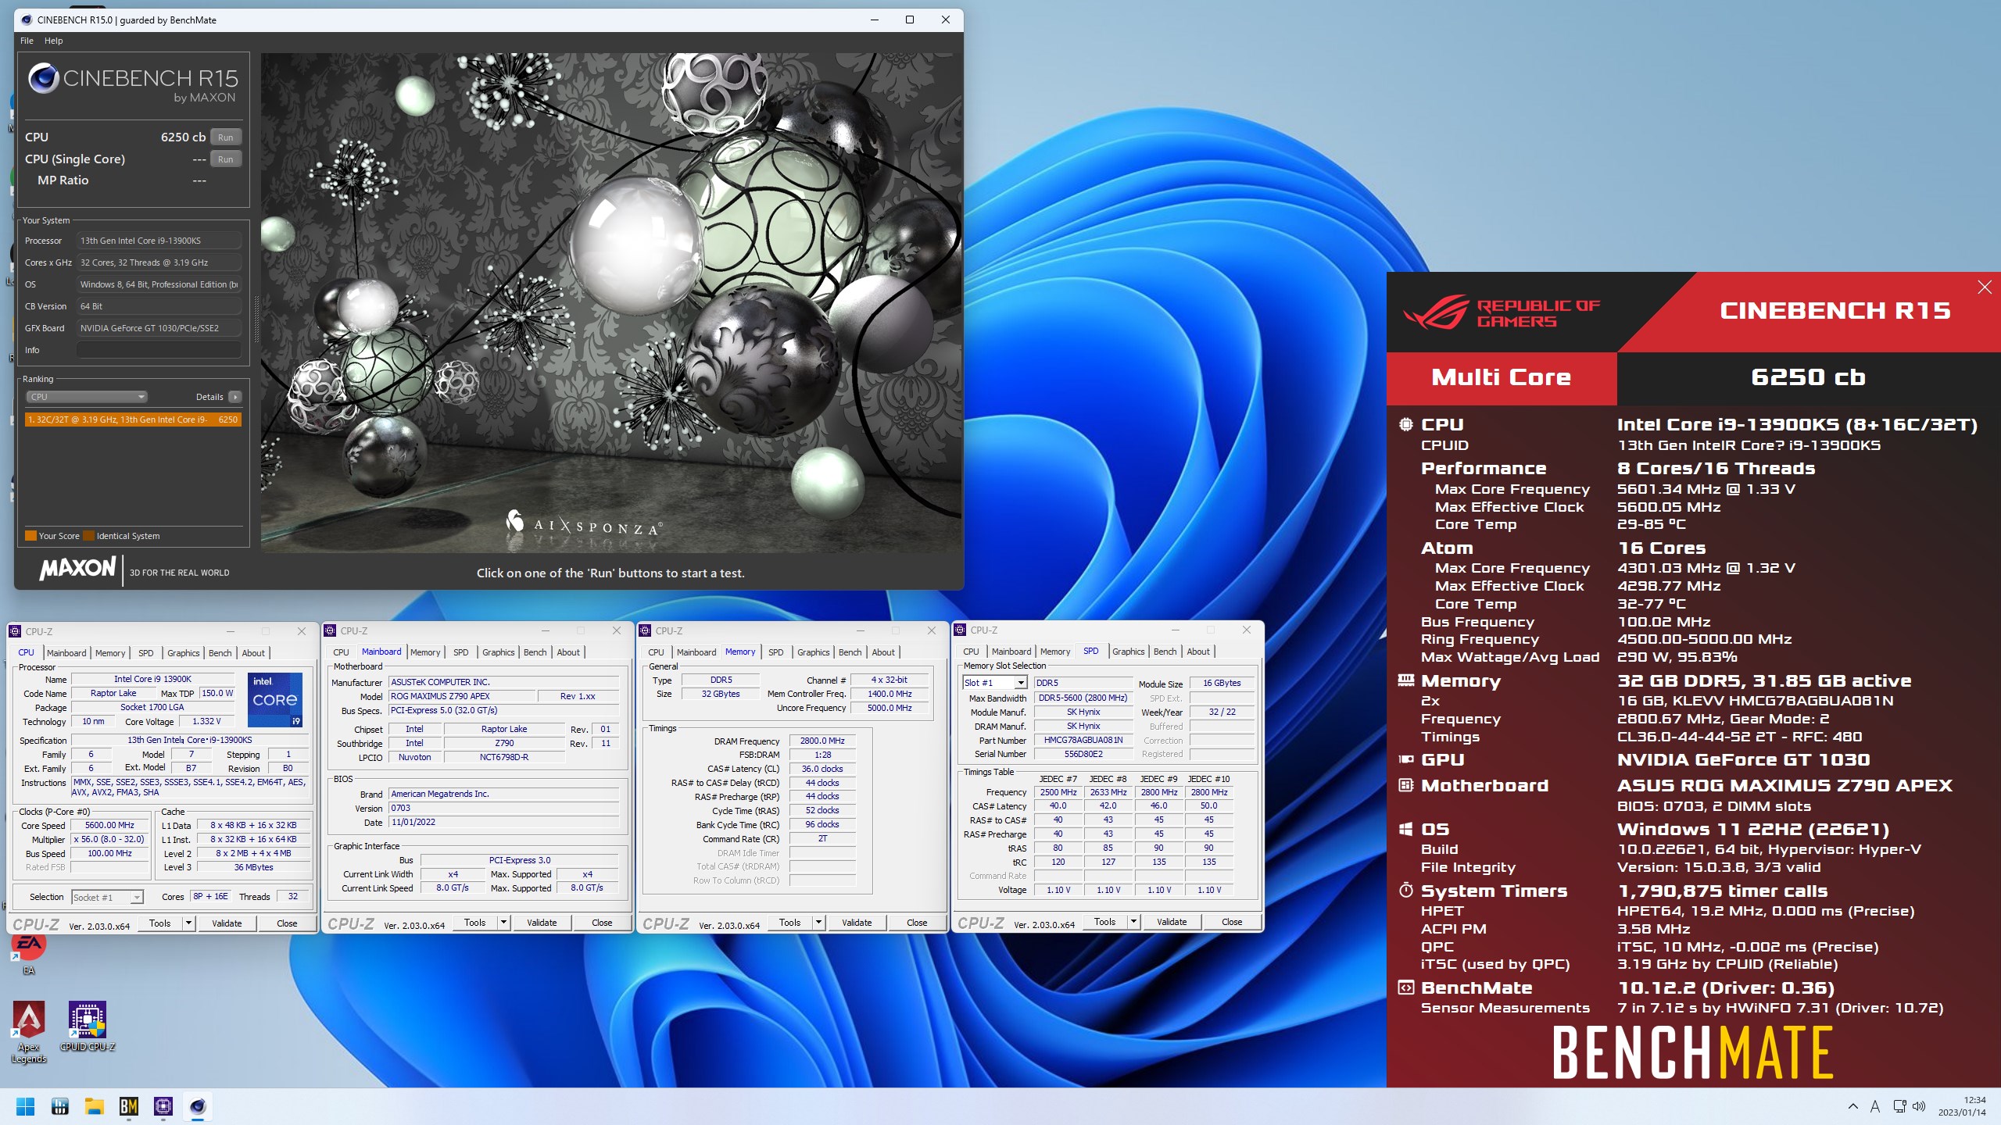Click the Cinebench window title bar icon
Viewport: 2001px width, 1125px height.
(26, 20)
